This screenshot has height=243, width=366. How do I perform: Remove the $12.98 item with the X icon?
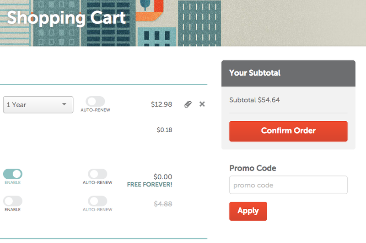pyautogui.click(x=202, y=104)
